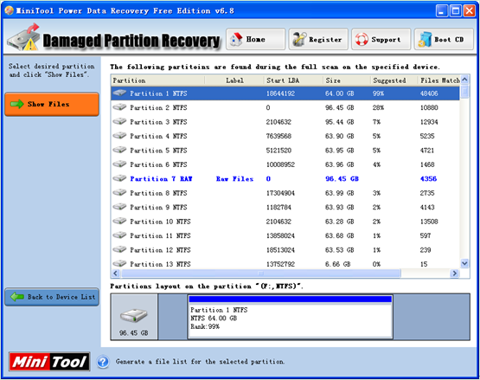Click the Partition 3 NTFS drive icon

119,121
